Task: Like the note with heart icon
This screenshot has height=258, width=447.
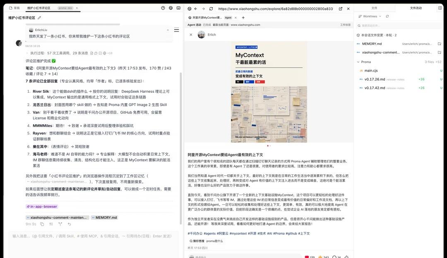Action: pyautogui.click(x=307, y=257)
